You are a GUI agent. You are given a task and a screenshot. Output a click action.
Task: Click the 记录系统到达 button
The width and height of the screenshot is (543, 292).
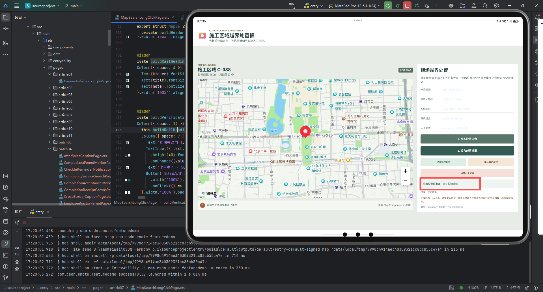click(x=443, y=162)
